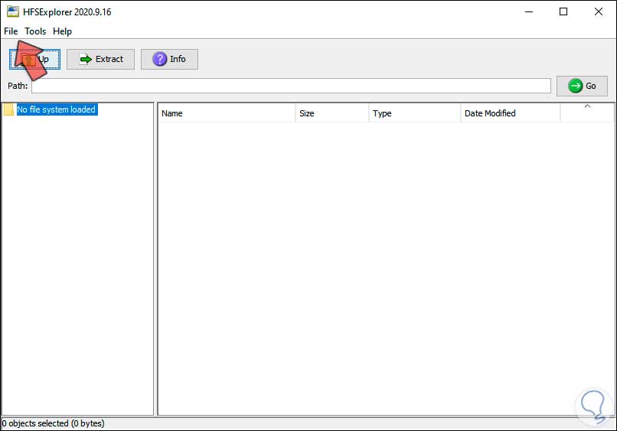Click the up chevron above the file list

[587, 106]
